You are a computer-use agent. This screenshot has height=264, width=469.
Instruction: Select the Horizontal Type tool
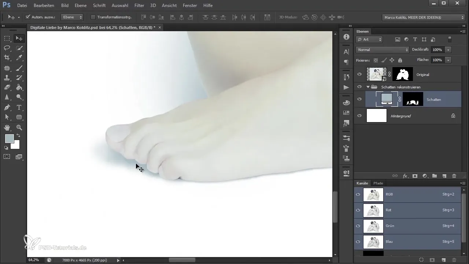tap(19, 107)
